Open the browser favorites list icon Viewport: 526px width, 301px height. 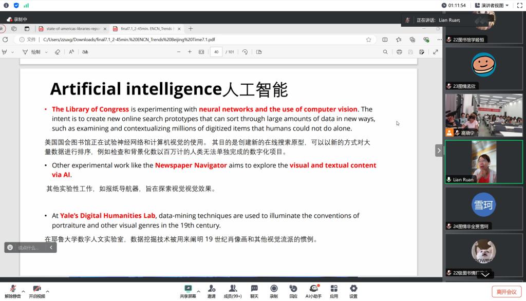[x=399, y=40]
